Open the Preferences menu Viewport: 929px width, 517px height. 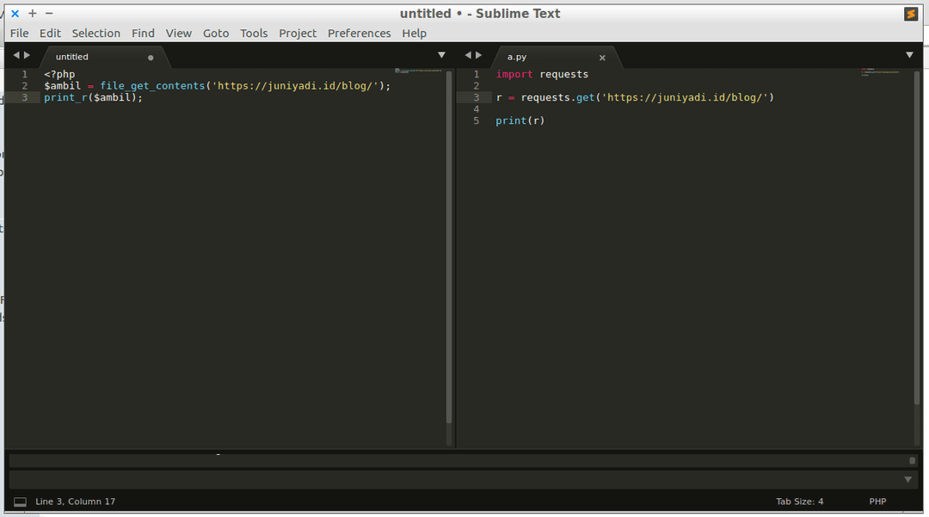point(359,34)
